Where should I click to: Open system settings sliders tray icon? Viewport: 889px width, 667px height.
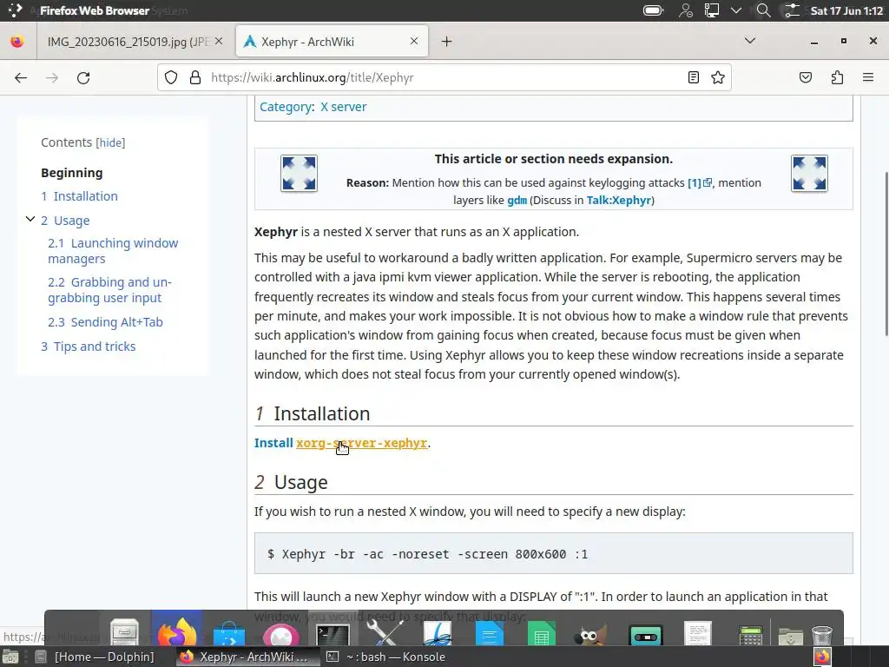(x=792, y=10)
